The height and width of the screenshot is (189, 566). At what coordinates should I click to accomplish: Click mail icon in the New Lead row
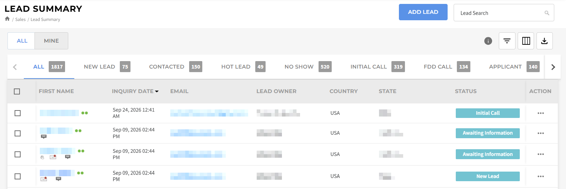pyautogui.click(x=44, y=179)
